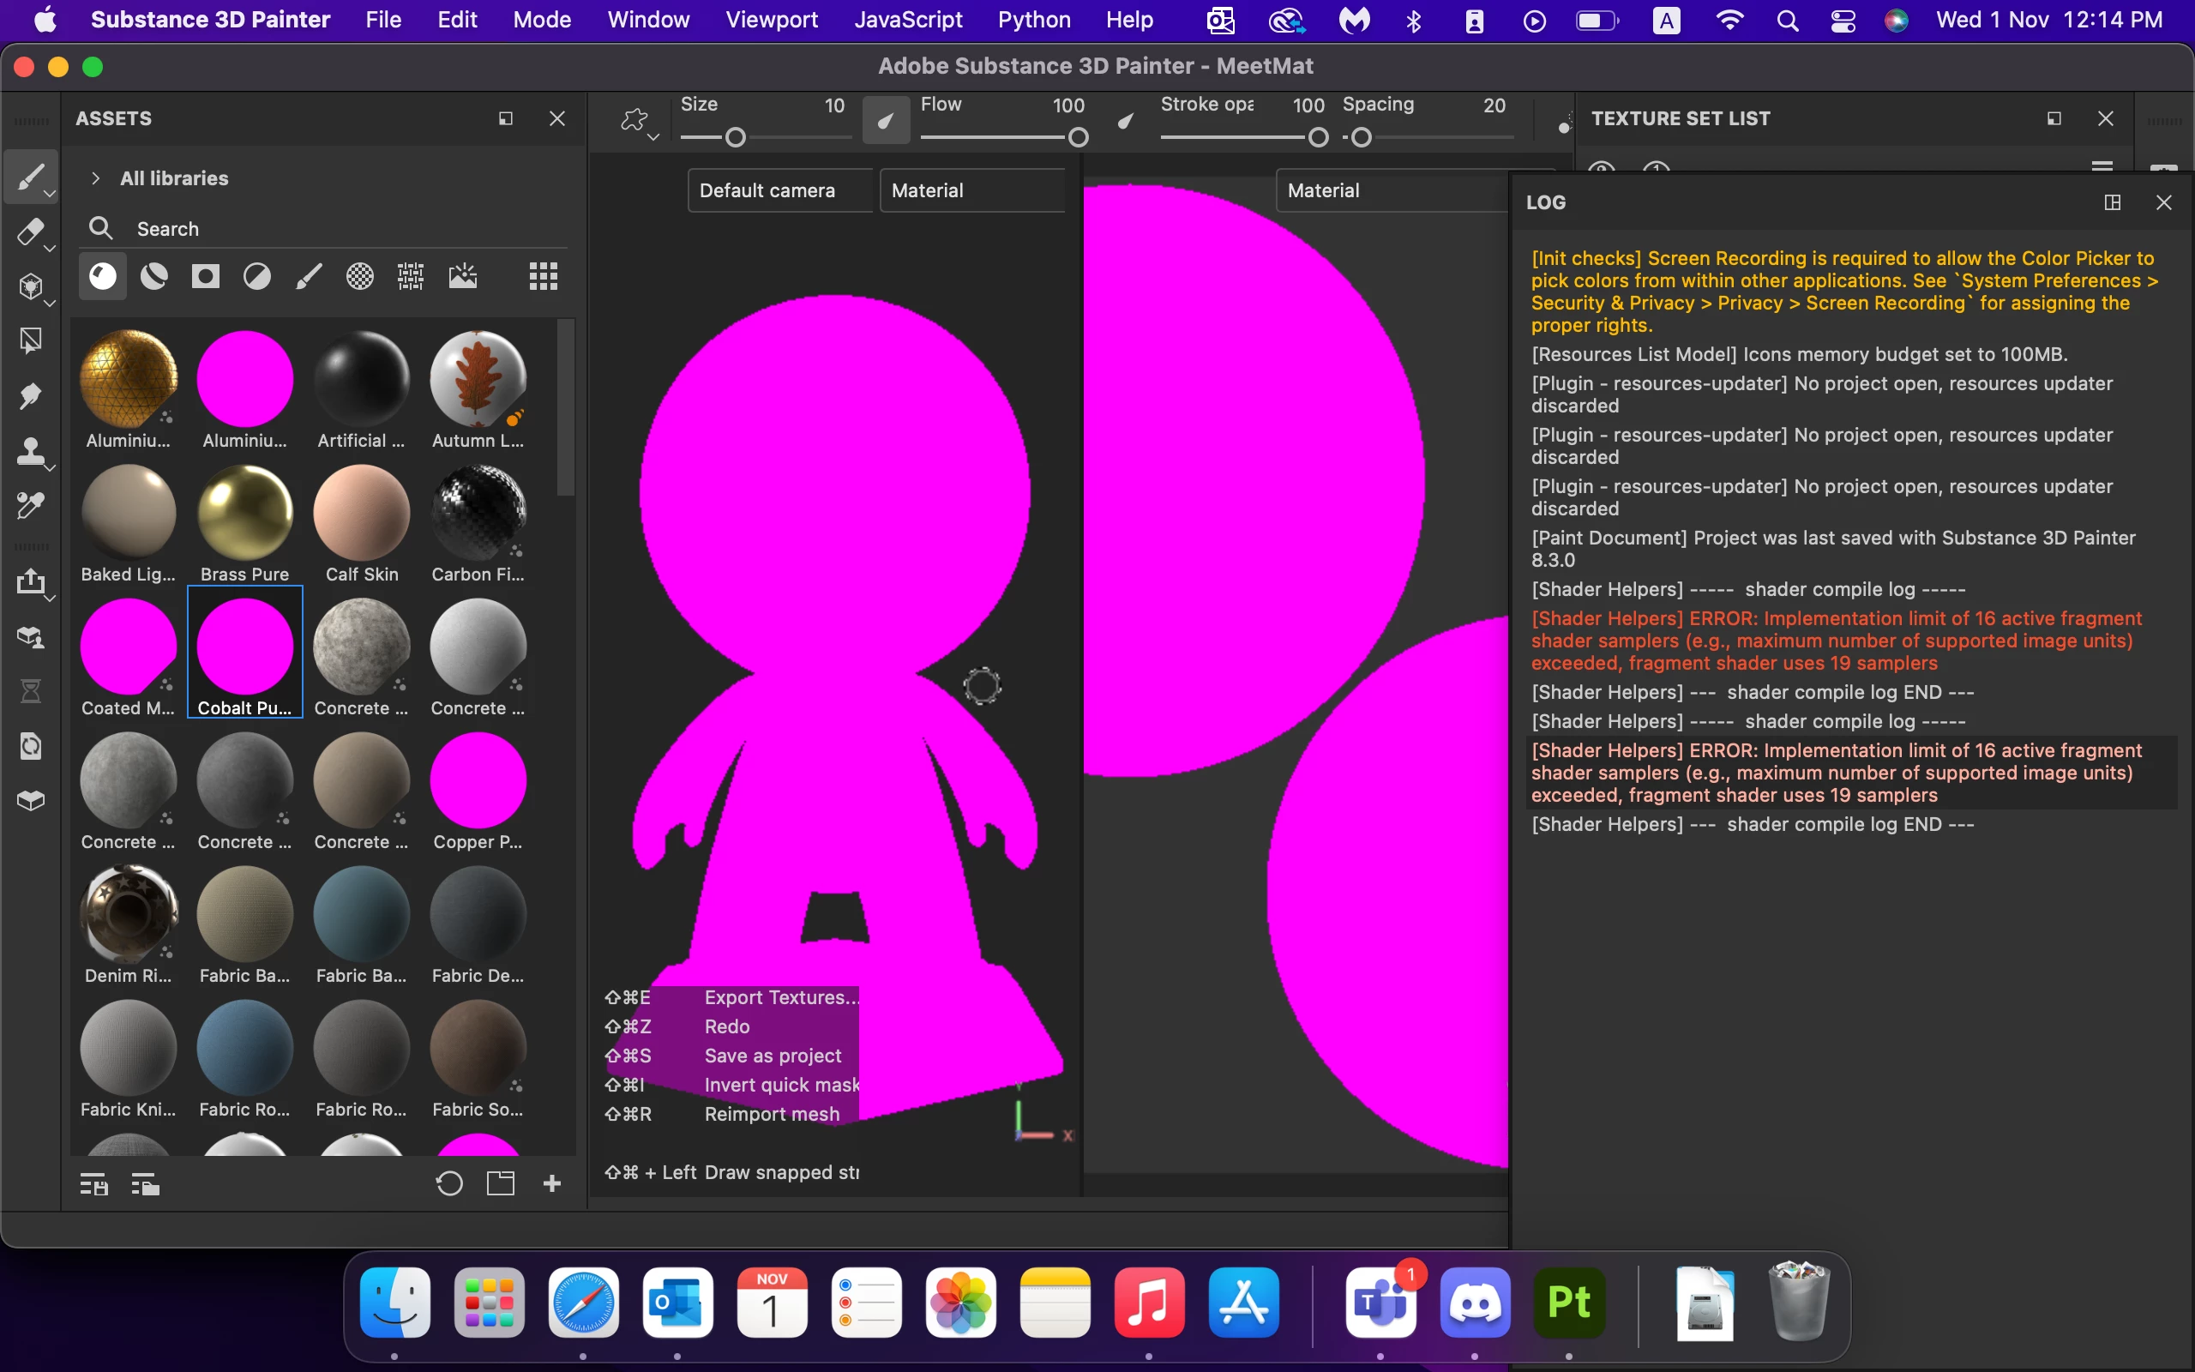Open the Python menu

click(x=1034, y=20)
